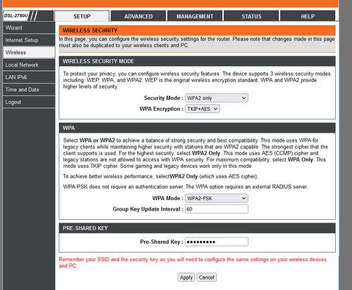Open Time and Date settings
The width and height of the screenshot is (352, 290).
[x=29, y=90]
